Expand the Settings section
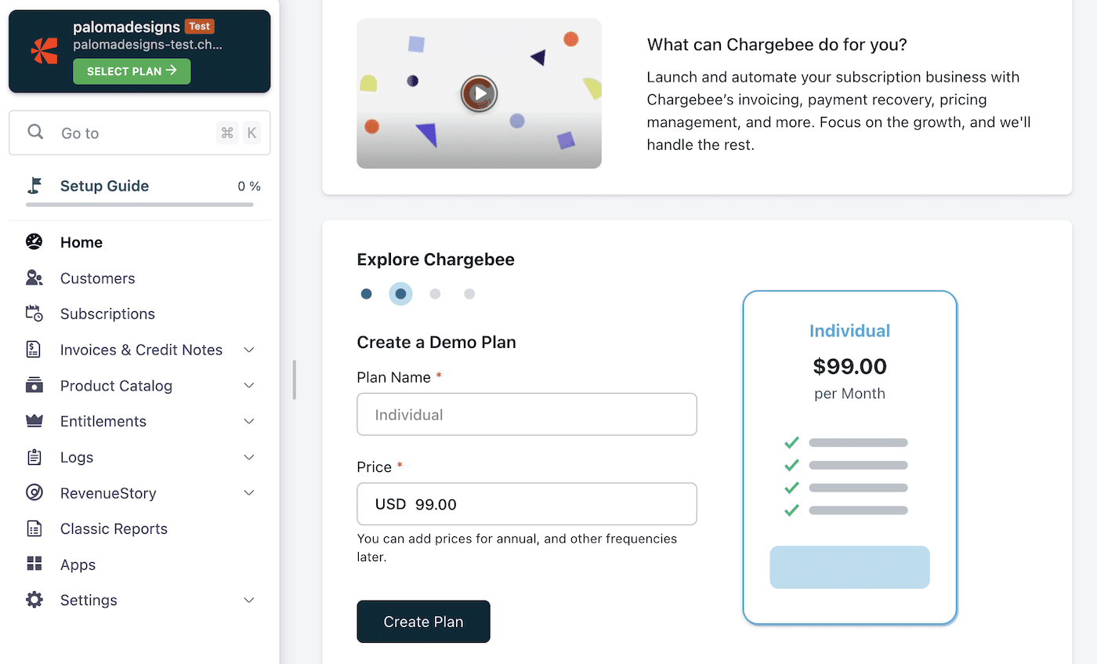The height and width of the screenshot is (664, 1097). (248, 600)
